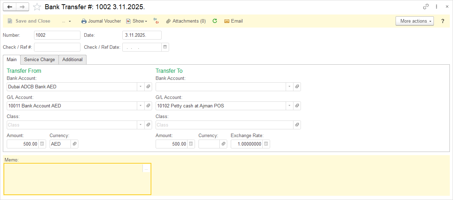Expand the More actions menu
The image size is (453, 200).
pyautogui.click(x=415, y=21)
